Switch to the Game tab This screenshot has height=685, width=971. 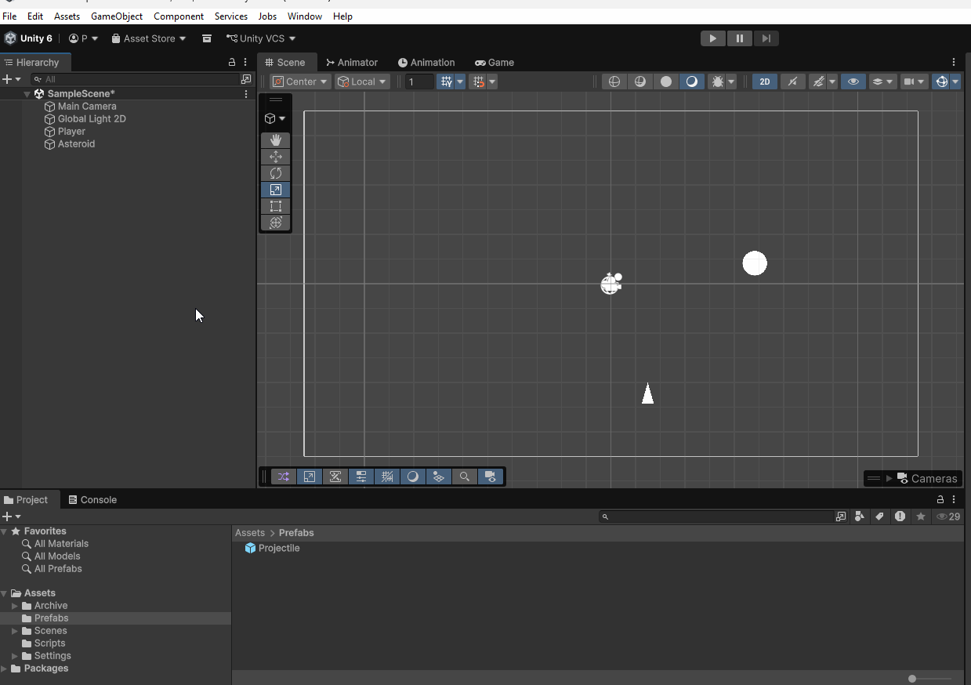click(495, 62)
